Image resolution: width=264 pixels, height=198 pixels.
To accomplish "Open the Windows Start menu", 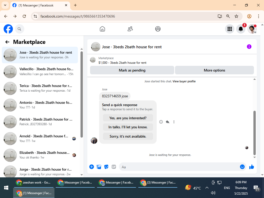I will [x=6, y=188].
